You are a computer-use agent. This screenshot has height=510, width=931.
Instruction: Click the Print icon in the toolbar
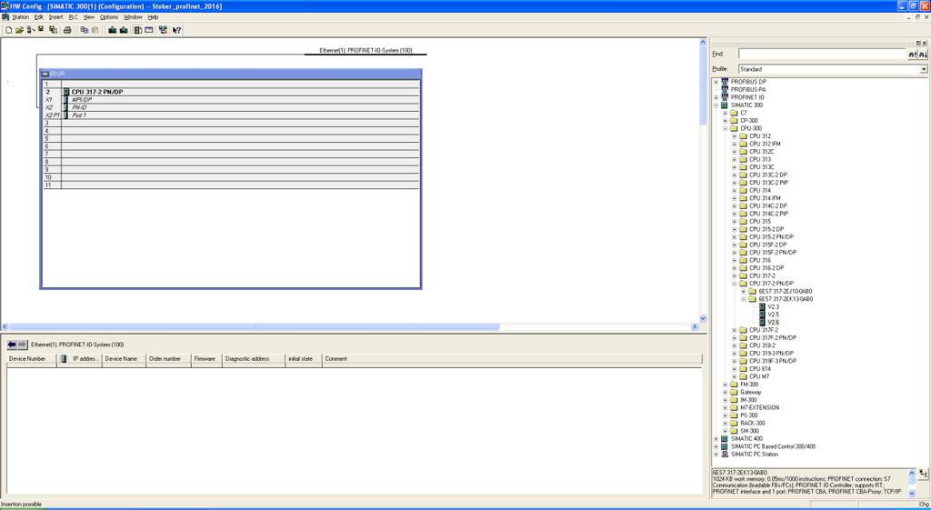[67, 30]
